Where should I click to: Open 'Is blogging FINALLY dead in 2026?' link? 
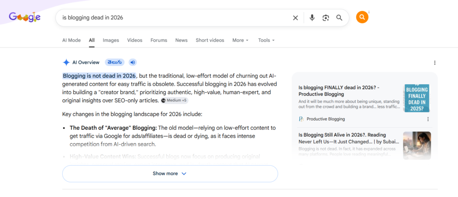339,91
